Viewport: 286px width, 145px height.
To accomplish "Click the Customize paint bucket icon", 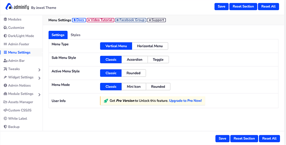I will click(x=5, y=28).
